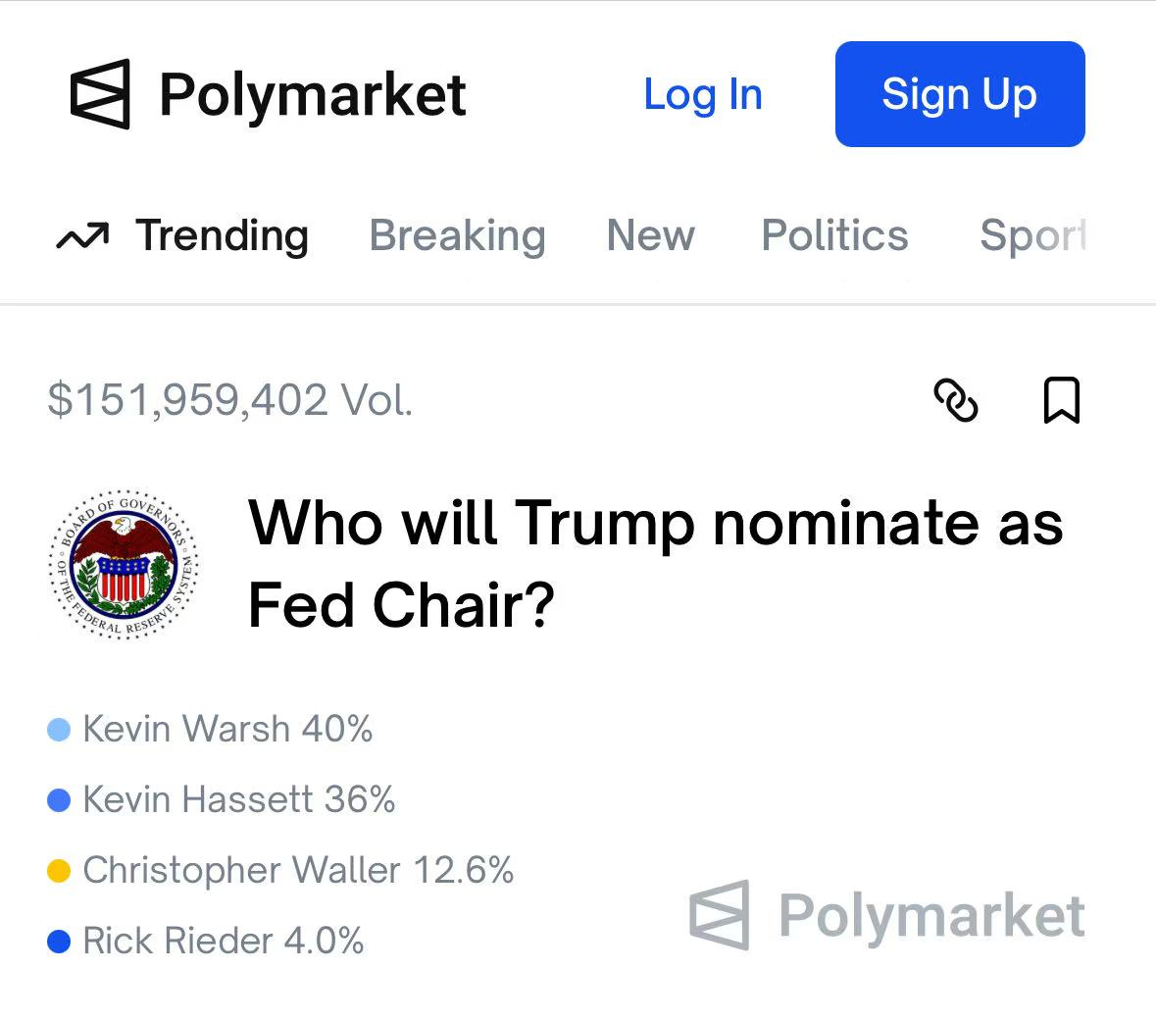
Task: Click the blue dot beside Kevin Hassett
Action: tap(59, 800)
